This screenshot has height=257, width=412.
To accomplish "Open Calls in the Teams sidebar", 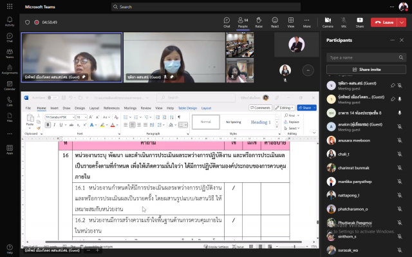I will point(10,102).
